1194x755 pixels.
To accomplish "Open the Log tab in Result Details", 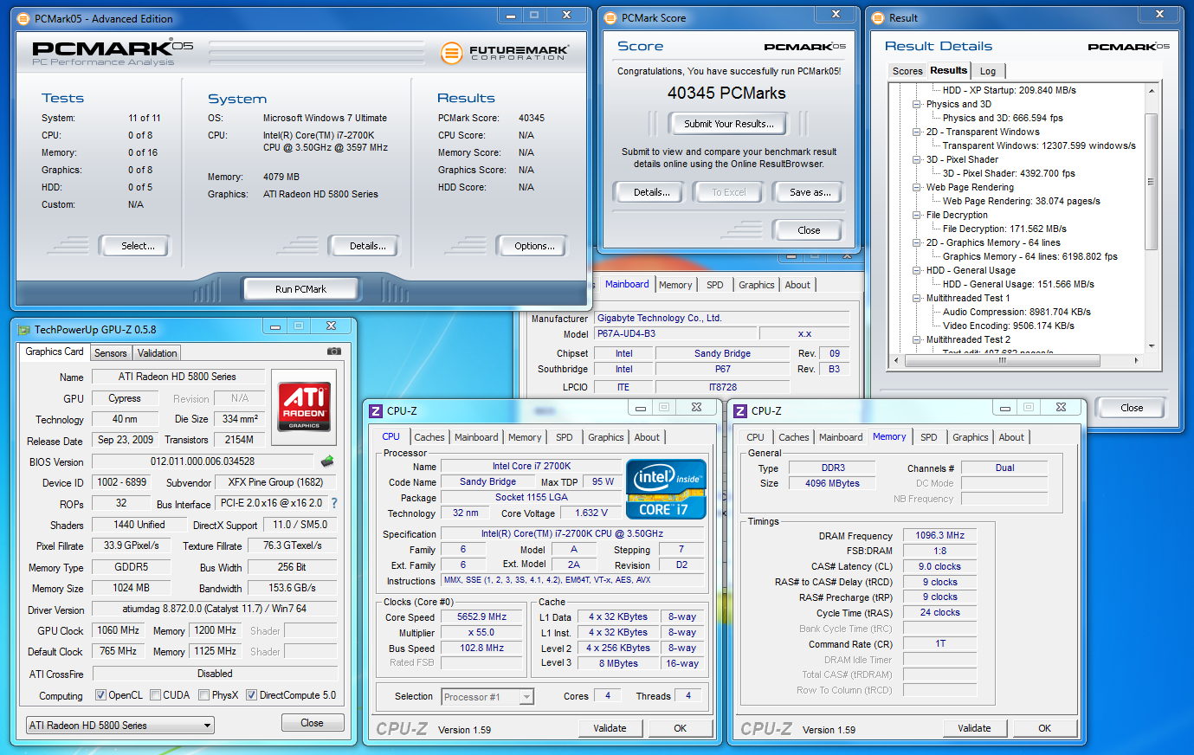I will (x=988, y=71).
